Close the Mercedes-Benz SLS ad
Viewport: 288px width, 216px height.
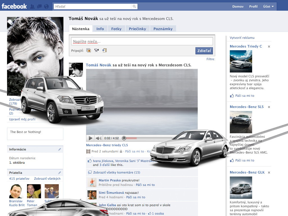(269, 107)
